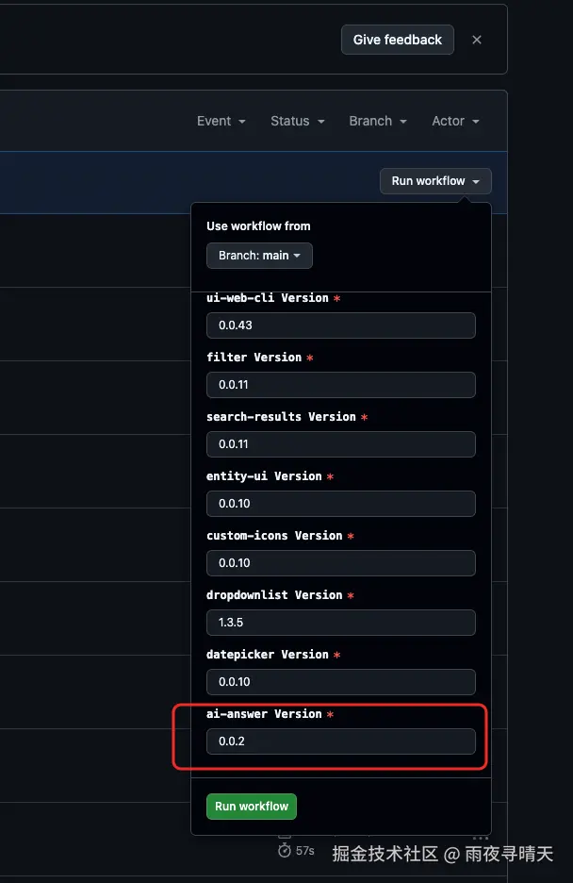The width and height of the screenshot is (573, 883).
Task: Open the Event filter dropdown
Action: (x=221, y=121)
